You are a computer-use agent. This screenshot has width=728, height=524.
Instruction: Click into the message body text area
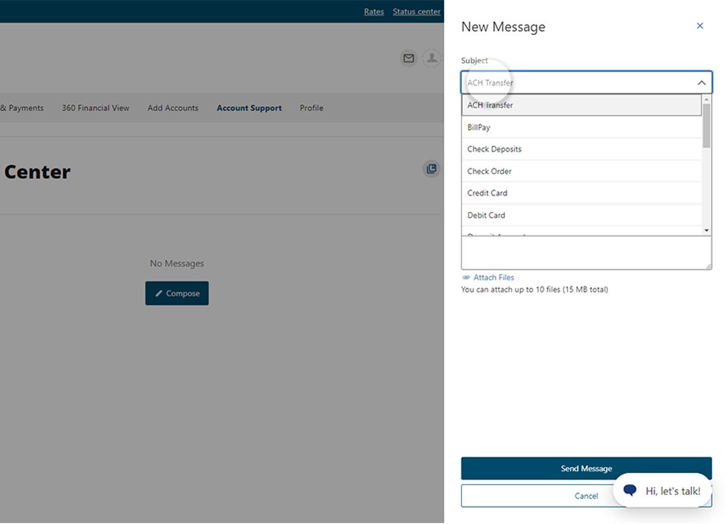(586, 253)
